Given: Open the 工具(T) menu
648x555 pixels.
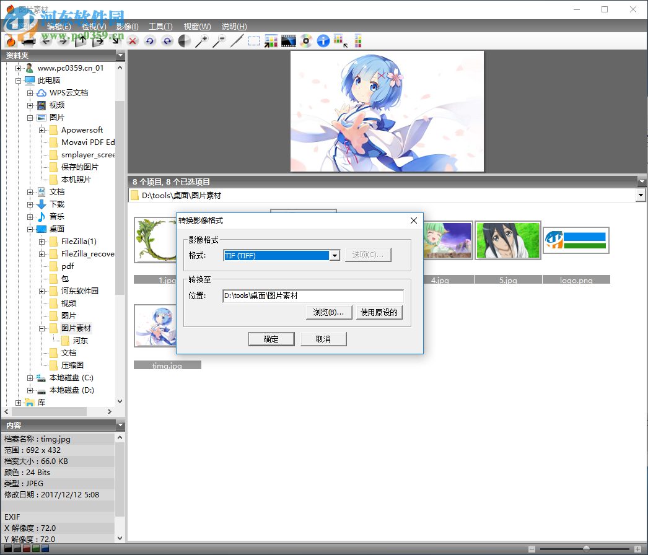Looking at the screenshot, I should click(x=160, y=27).
